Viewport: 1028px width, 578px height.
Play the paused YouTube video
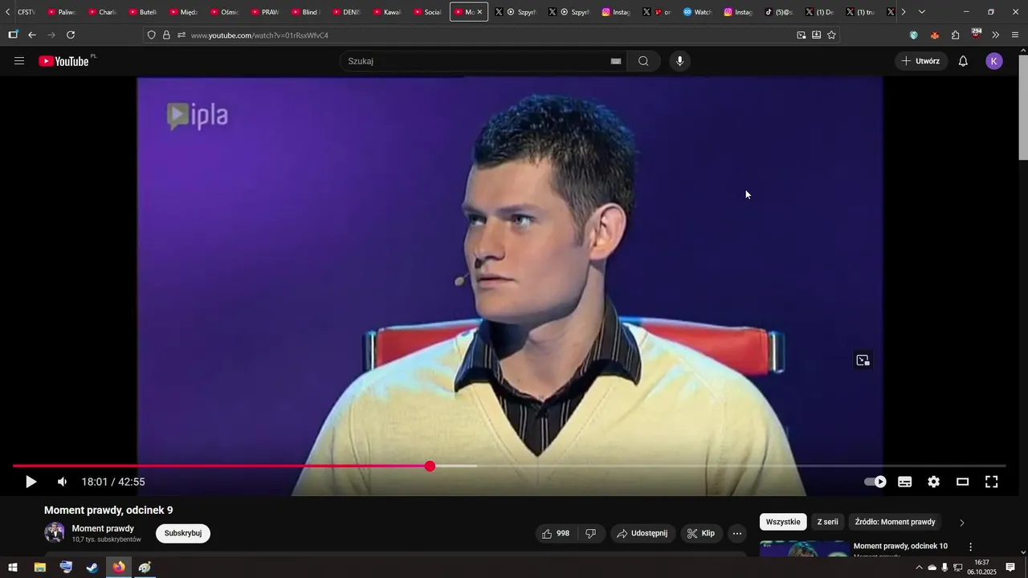pos(31,482)
